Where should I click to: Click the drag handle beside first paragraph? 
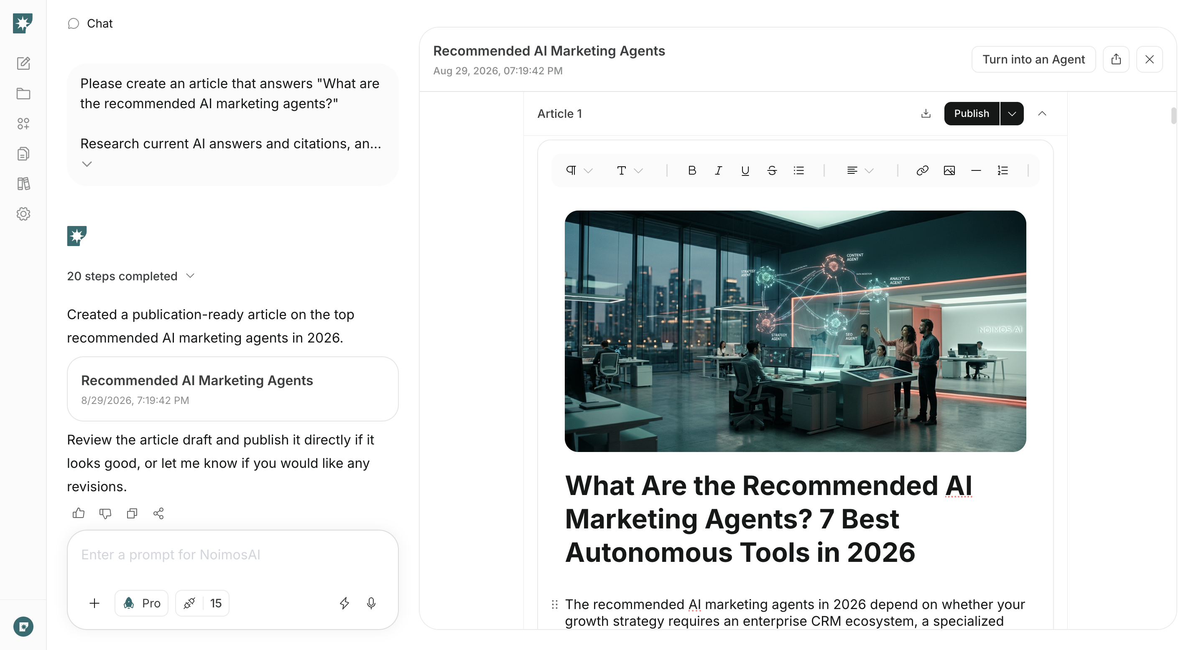point(554,604)
